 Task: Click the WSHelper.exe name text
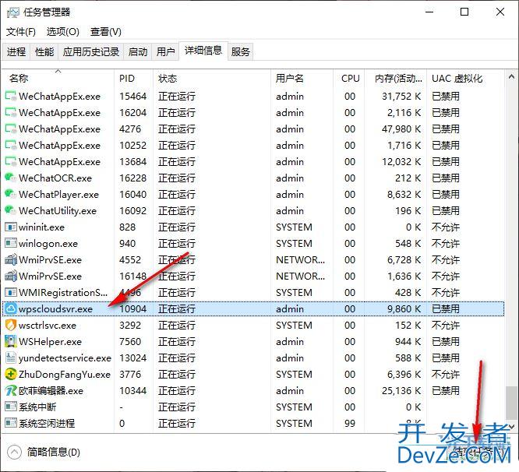click(x=50, y=342)
